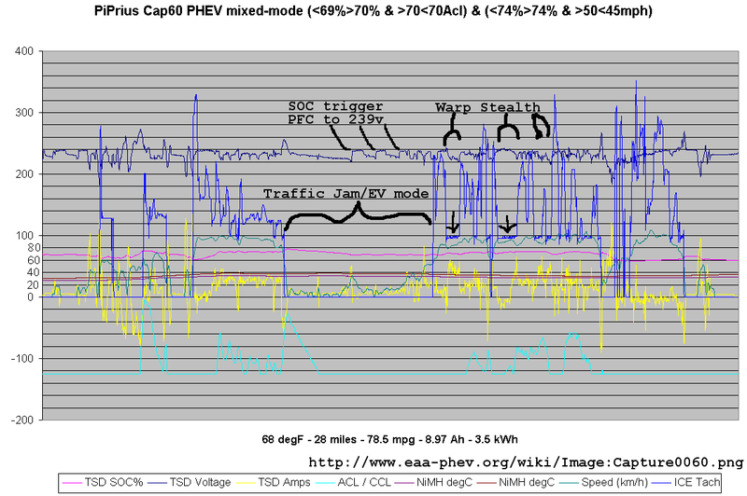Click the y-axis label '-100'
Viewport: 747px width, 496px height.
(x=22, y=359)
